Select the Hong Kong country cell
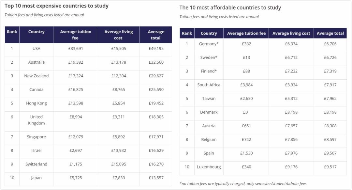 point(37,103)
